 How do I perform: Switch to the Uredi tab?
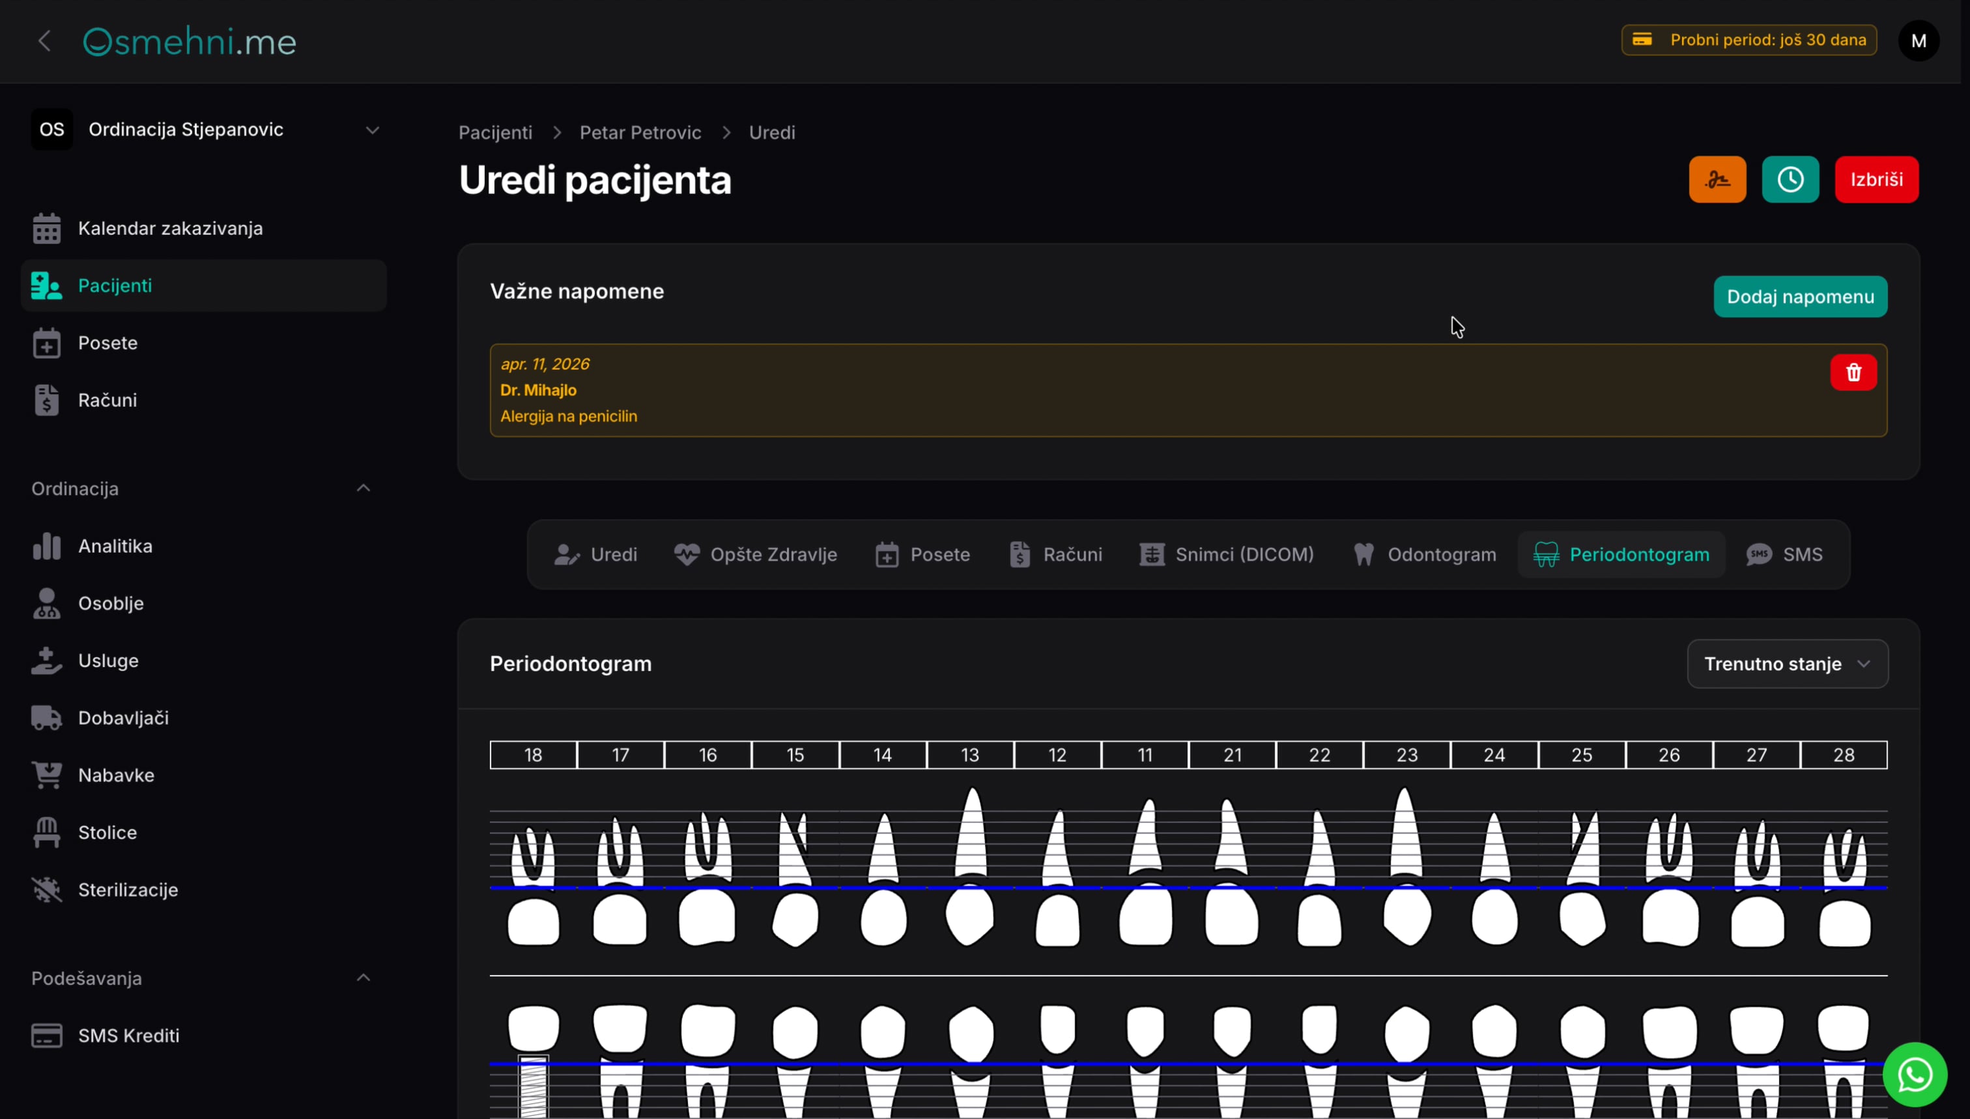[x=595, y=554]
